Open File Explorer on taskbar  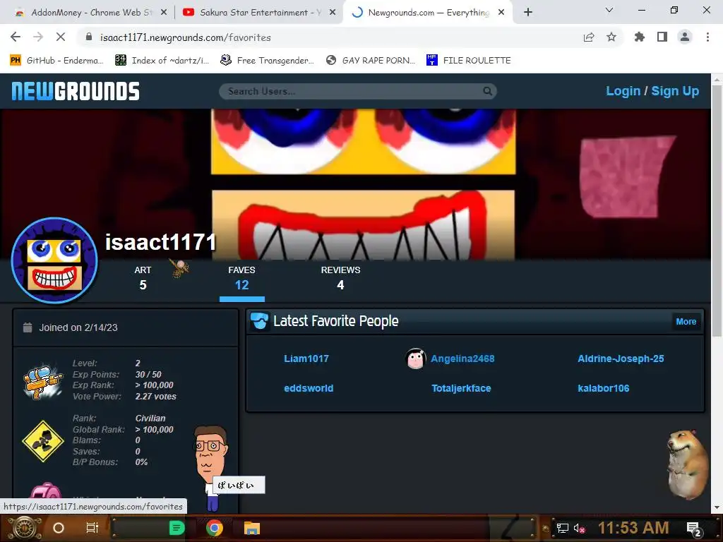click(252, 528)
